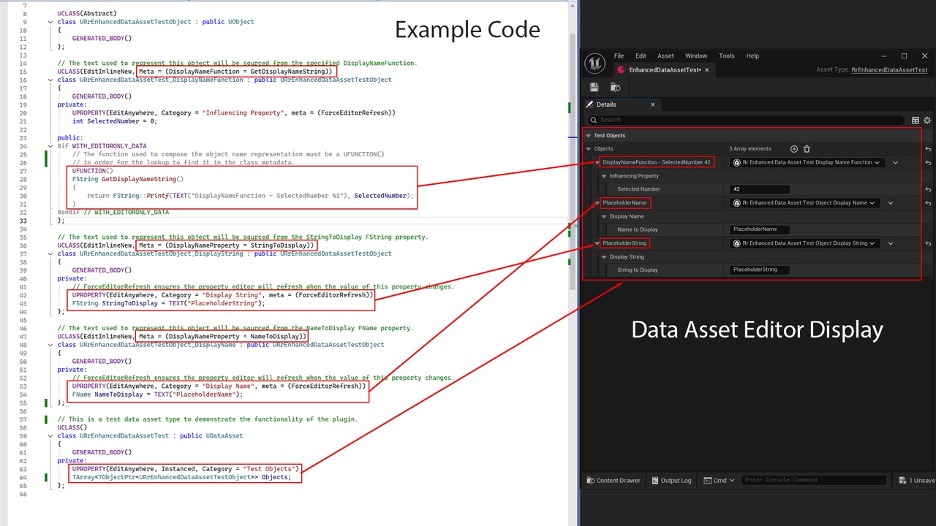Edit the Selected Number value 42

760,189
